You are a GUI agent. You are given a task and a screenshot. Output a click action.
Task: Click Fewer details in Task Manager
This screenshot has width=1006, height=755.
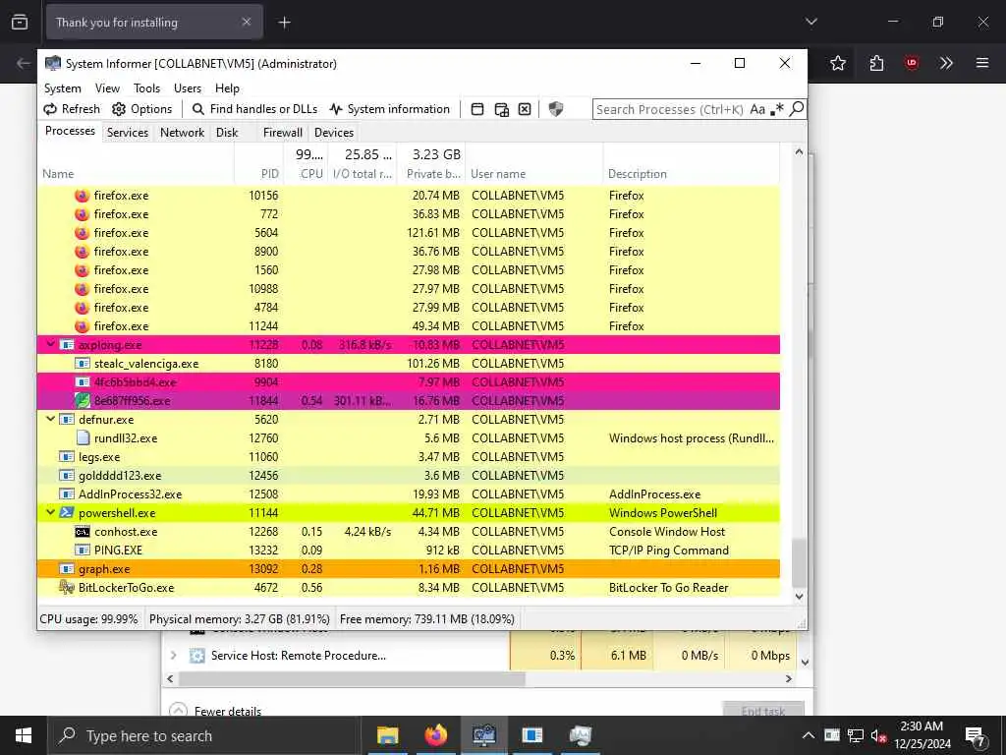point(217,711)
